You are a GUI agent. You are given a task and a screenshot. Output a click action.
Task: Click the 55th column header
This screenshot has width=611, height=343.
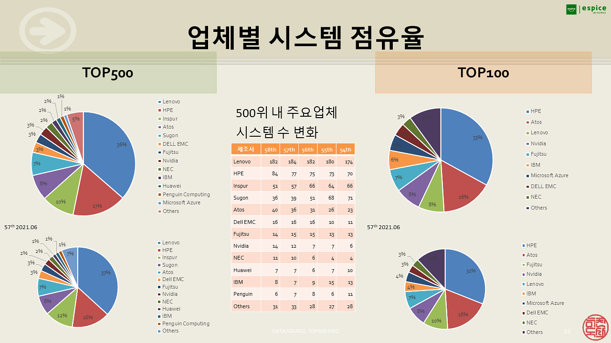click(x=327, y=149)
